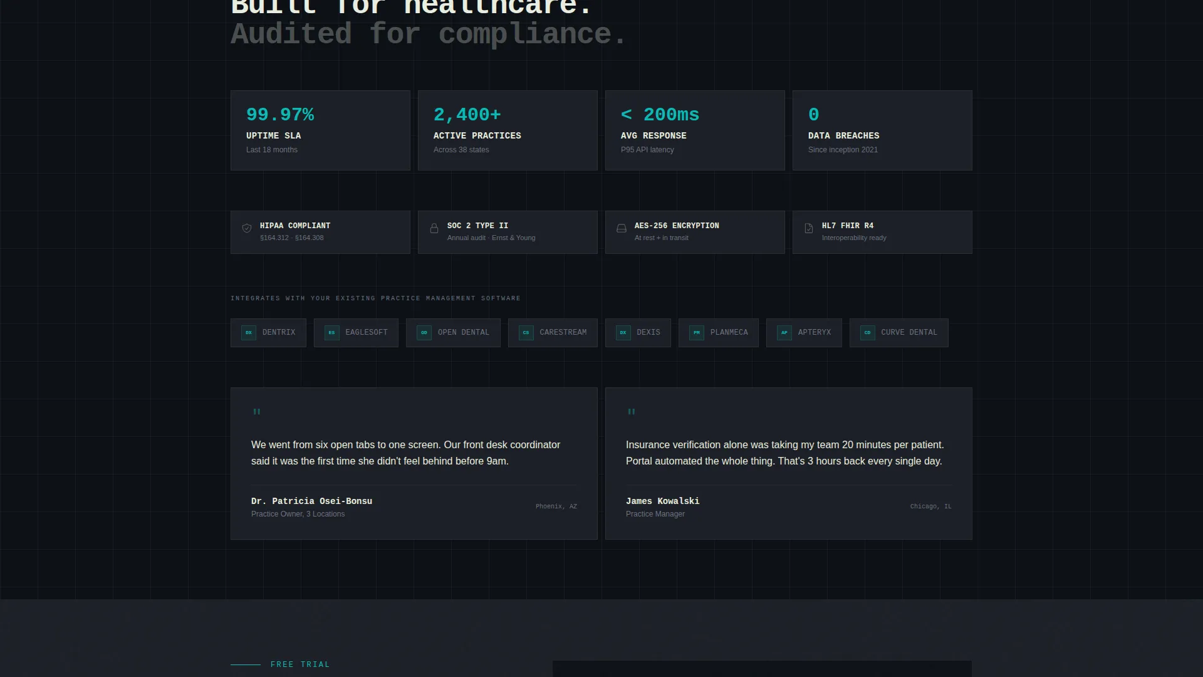This screenshot has width=1203, height=677.
Task: Click the AP badge icon beside Apteryx
Action: (x=784, y=333)
